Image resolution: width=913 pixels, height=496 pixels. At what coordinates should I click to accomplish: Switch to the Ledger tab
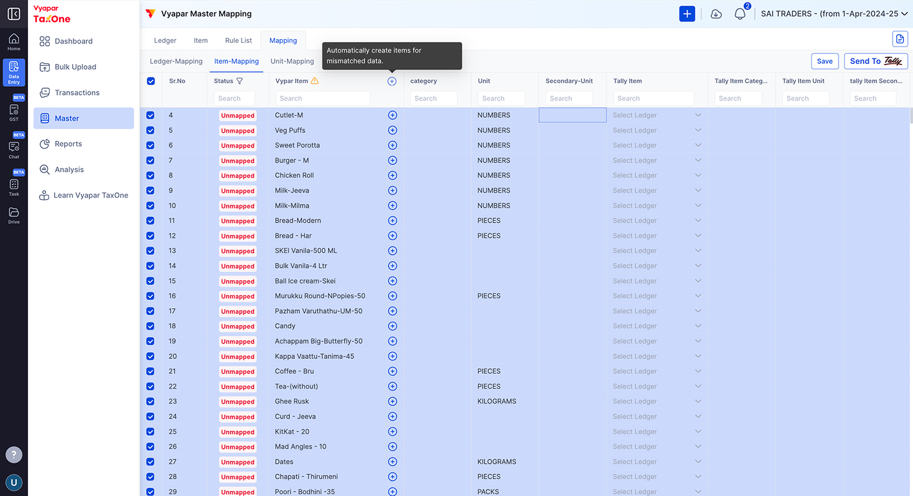pos(165,40)
